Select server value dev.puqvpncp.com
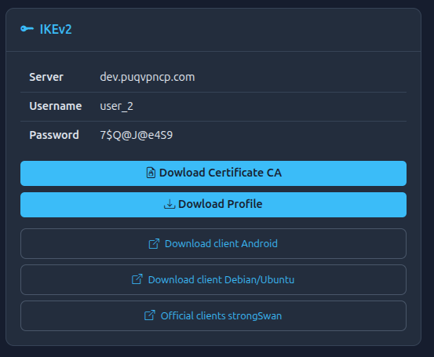 [148, 77]
